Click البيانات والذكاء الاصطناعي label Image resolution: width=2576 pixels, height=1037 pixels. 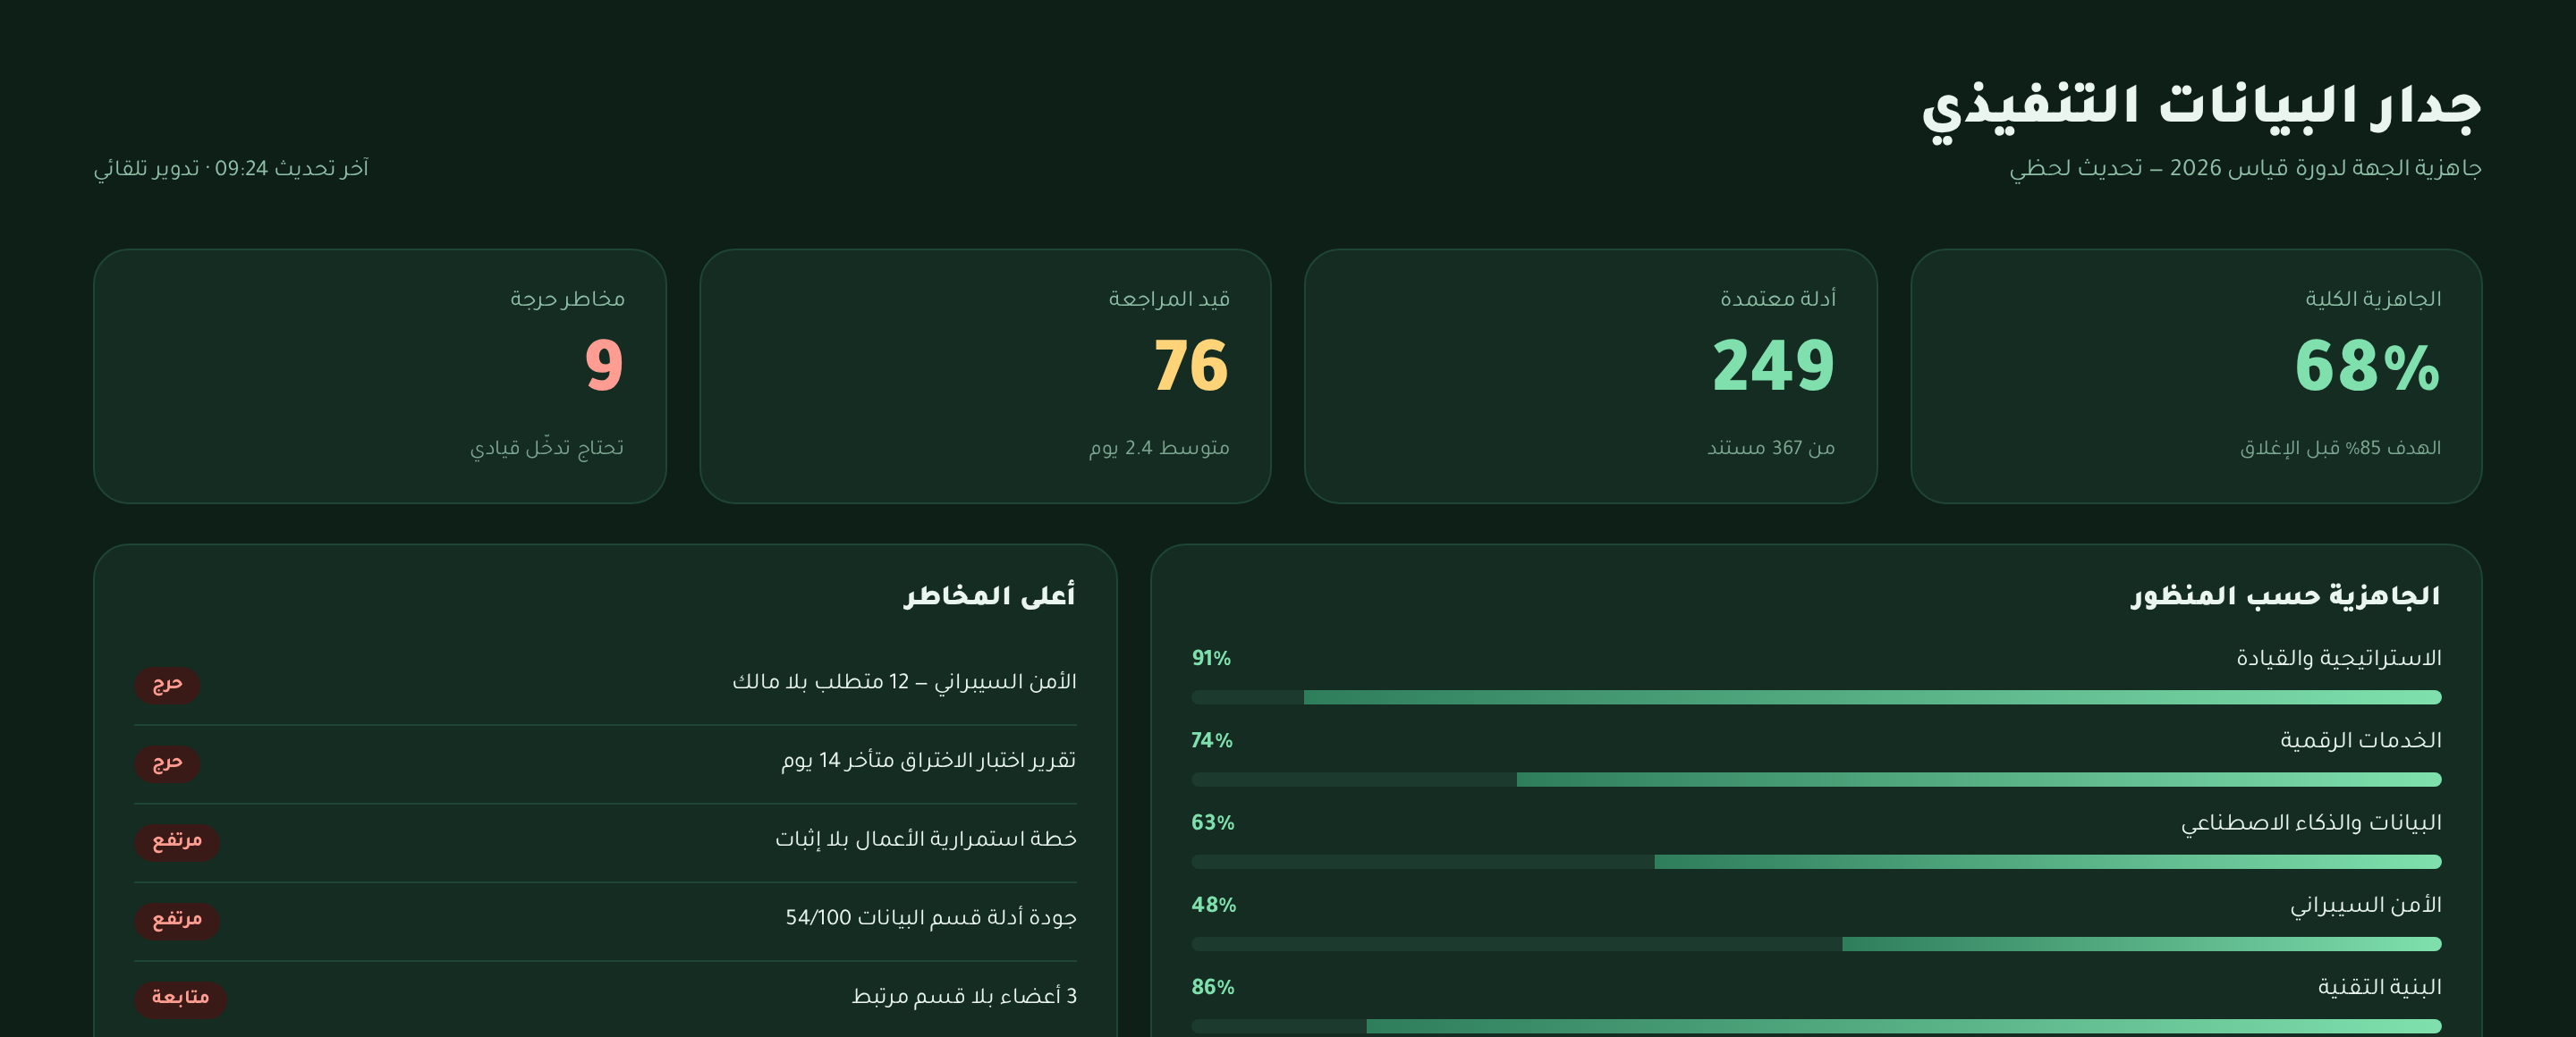[x=2311, y=822]
